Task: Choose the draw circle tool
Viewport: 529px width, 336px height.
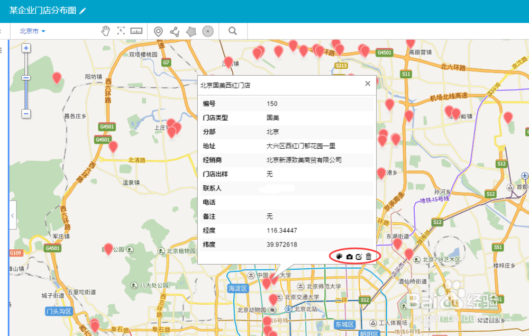Action: (x=208, y=31)
